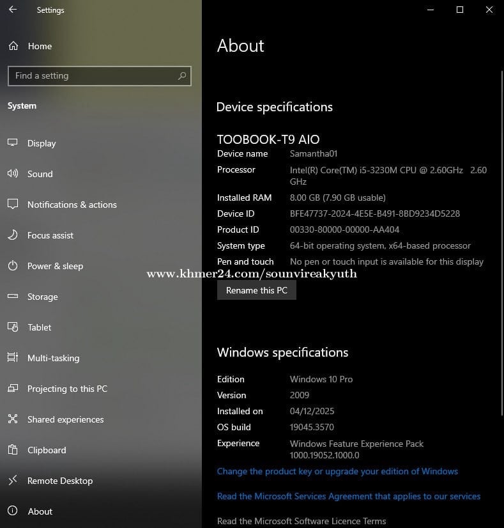Click the Display monitor icon
Screen dimensions: 504x528
tap(12, 143)
